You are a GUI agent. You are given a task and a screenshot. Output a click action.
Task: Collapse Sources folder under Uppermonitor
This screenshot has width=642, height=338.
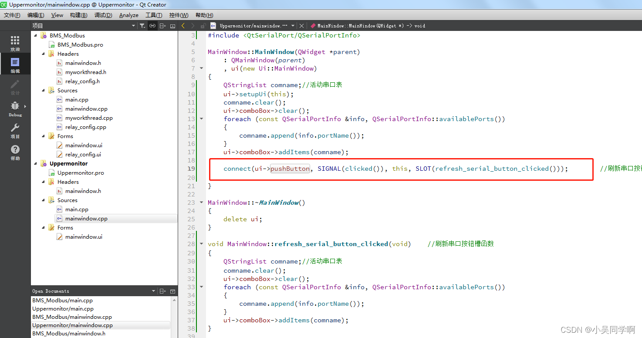[44, 200]
